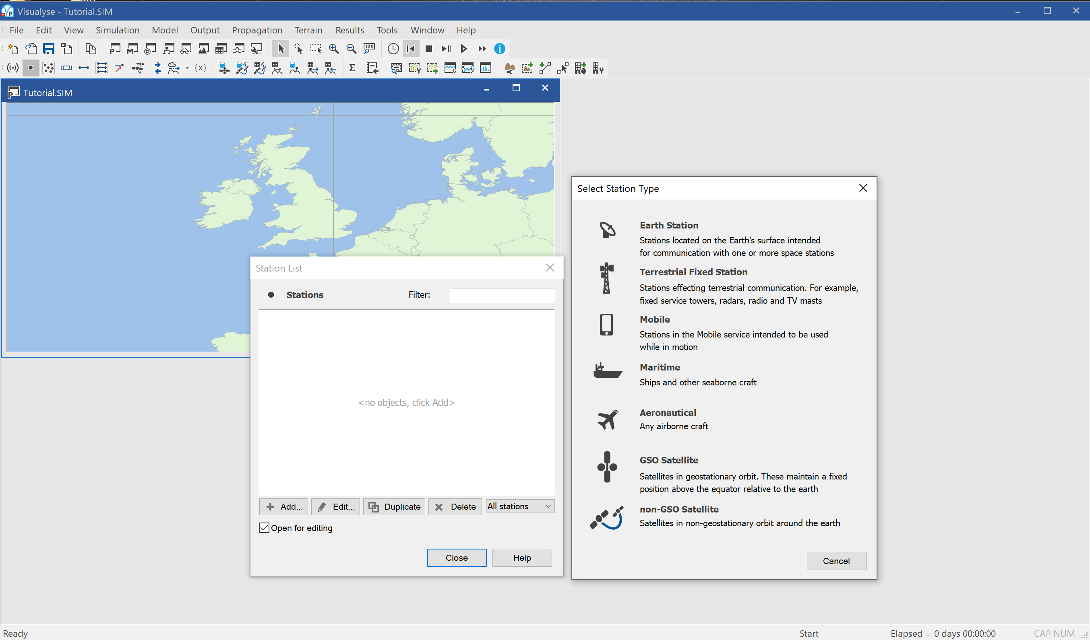Save the simulation using the floppy icon

click(x=48, y=49)
